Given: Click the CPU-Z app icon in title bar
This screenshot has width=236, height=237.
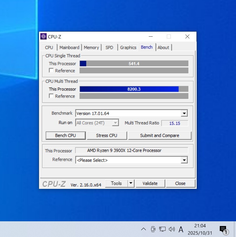Looking at the screenshot, I should coord(43,37).
